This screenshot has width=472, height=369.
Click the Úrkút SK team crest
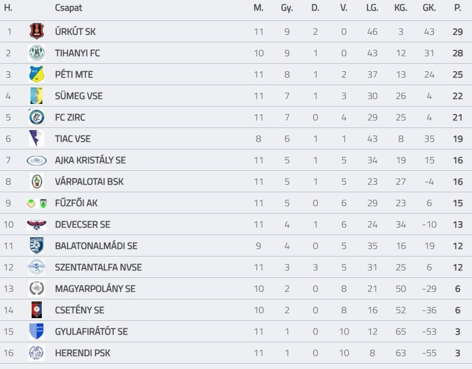pyautogui.click(x=36, y=32)
